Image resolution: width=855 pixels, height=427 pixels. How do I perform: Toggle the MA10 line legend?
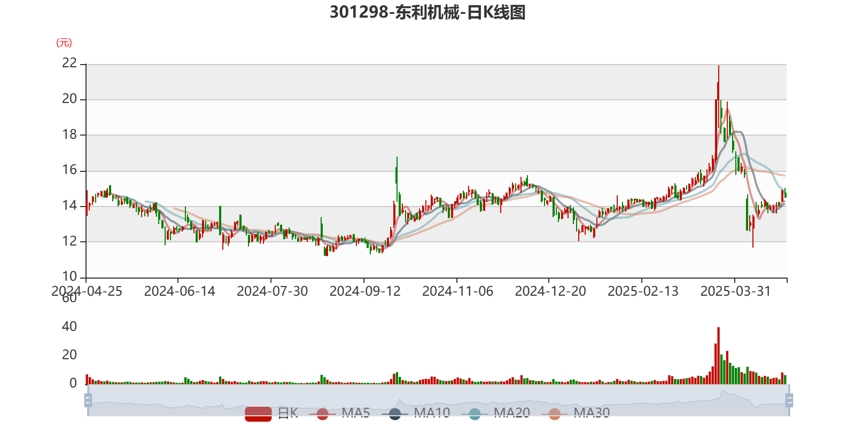point(416,413)
